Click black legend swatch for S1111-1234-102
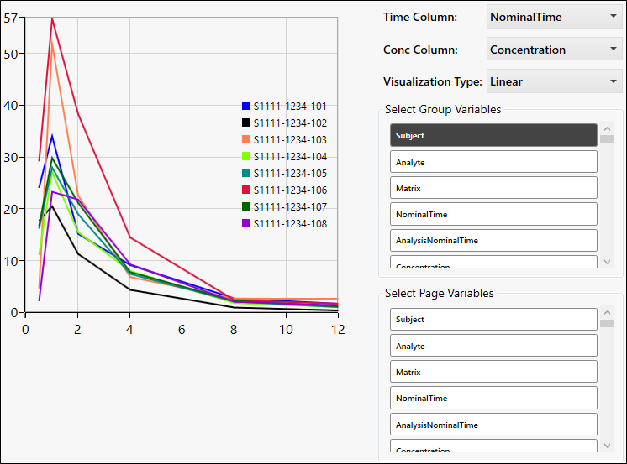The height and width of the screenshot is (464, 627). point(246,123)
